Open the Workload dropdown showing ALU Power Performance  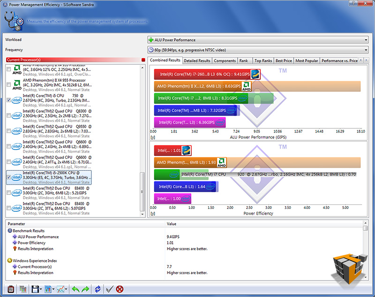[258, 40]
